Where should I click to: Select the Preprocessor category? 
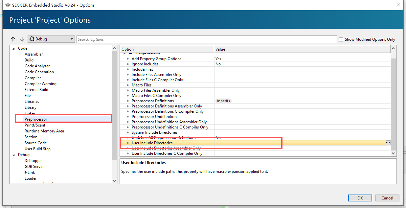tap(36, 119)
